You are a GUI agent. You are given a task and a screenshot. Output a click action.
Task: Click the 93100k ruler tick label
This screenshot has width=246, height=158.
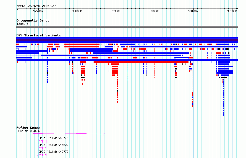(193, 11)
